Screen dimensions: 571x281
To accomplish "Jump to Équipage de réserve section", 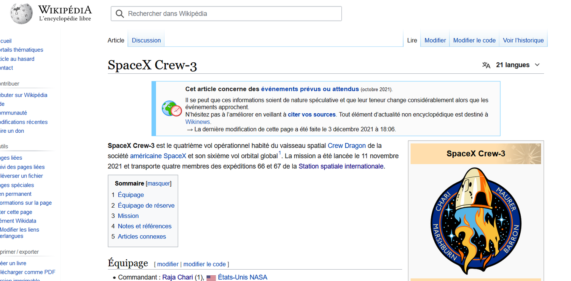I will [143, 206].
